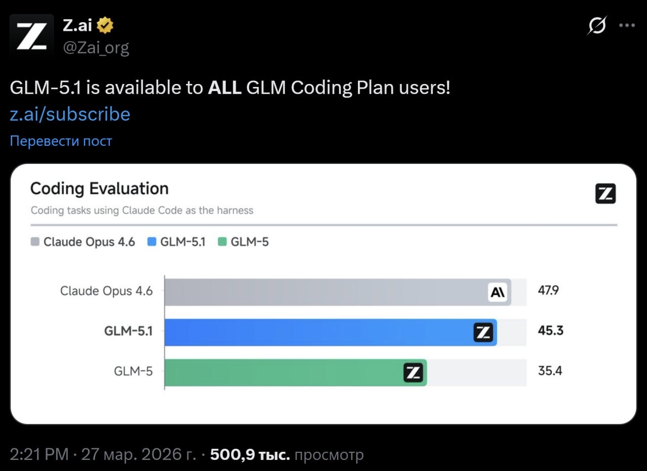Click the Z logo on the blue GLM-5.1 bar

(483, 332)
